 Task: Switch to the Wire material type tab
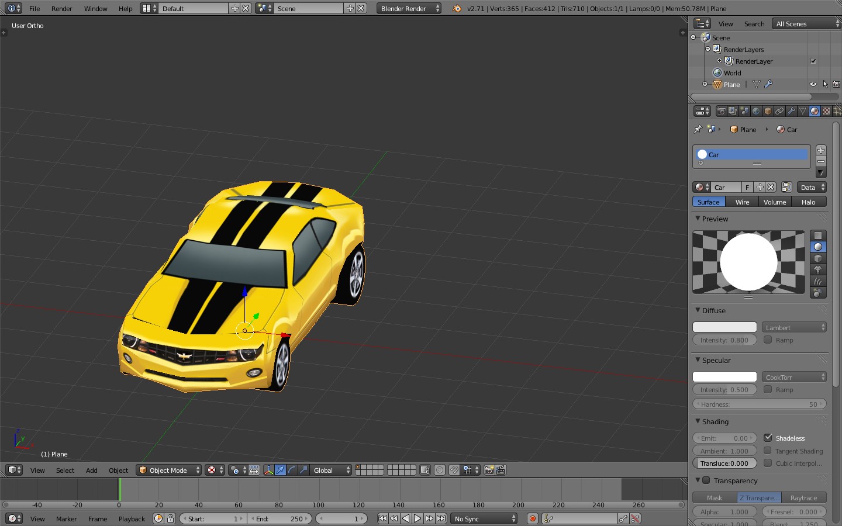[742, 202]
